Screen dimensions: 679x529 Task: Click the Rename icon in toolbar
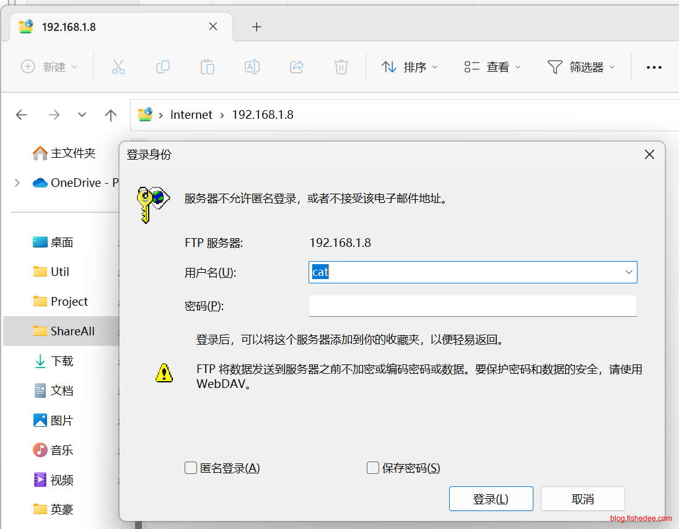coord(252,67)
